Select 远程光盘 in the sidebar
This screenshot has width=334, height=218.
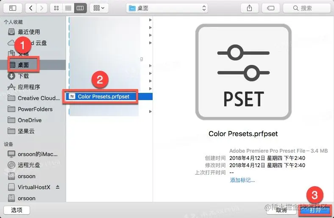point(33,165)
